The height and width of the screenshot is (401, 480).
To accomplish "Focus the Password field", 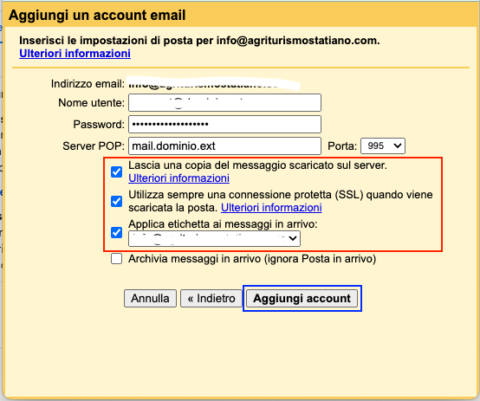I will click(224, 124).
